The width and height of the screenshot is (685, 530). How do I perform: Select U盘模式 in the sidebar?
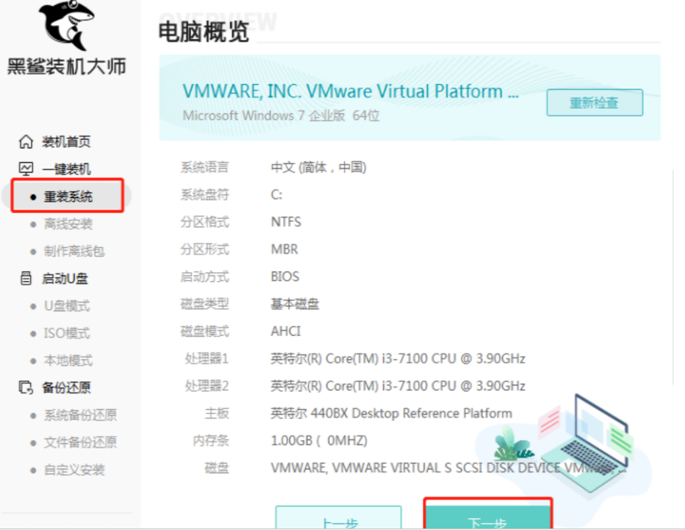[x=67, y=306]
